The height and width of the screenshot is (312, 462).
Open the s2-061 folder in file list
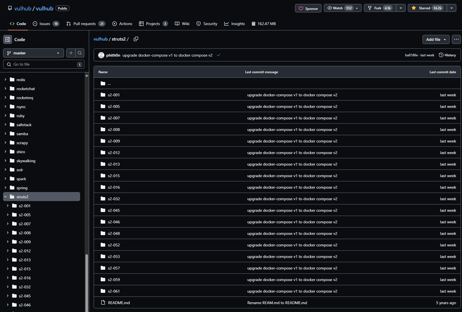point(114,291)
